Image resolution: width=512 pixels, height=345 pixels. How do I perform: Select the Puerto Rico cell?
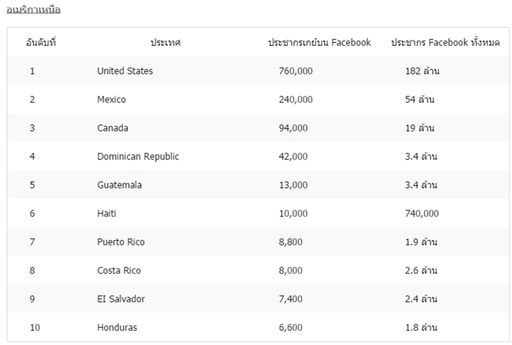(x=120, y=242)
